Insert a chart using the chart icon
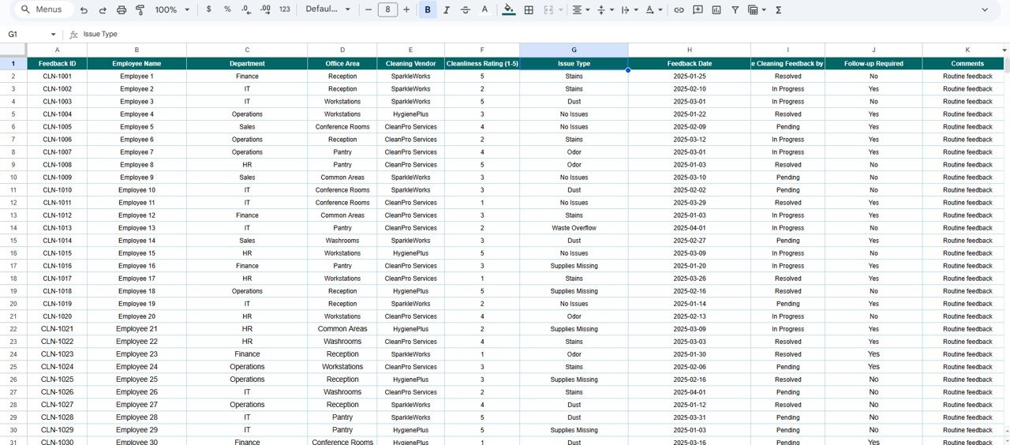 click(x=716, y=10)
